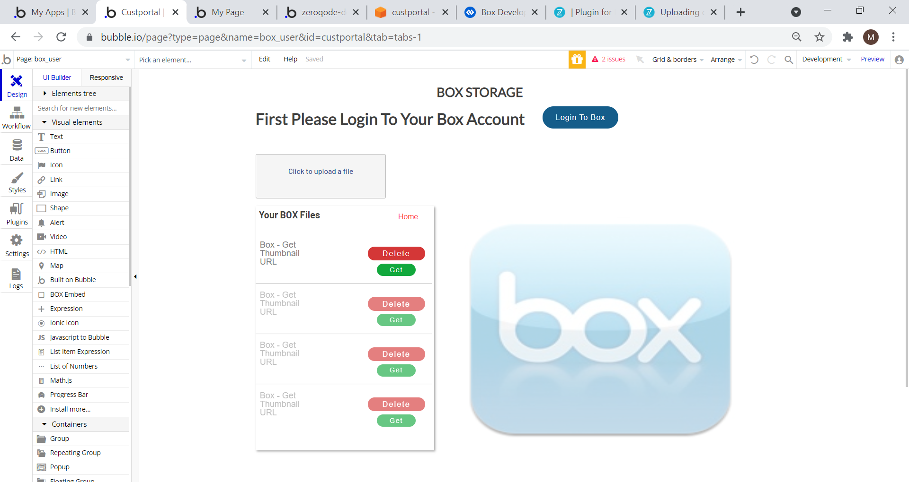Reload the browser page

pos(61,37)
